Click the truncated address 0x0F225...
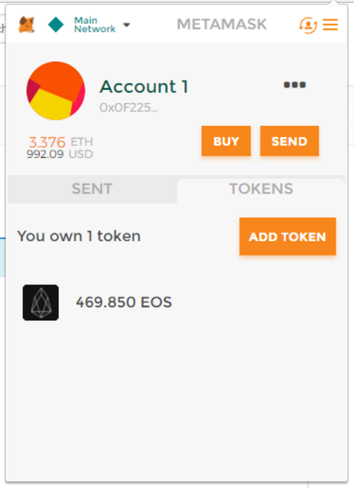This screenshot has height=488, width=354. click(x=129, y=108)
